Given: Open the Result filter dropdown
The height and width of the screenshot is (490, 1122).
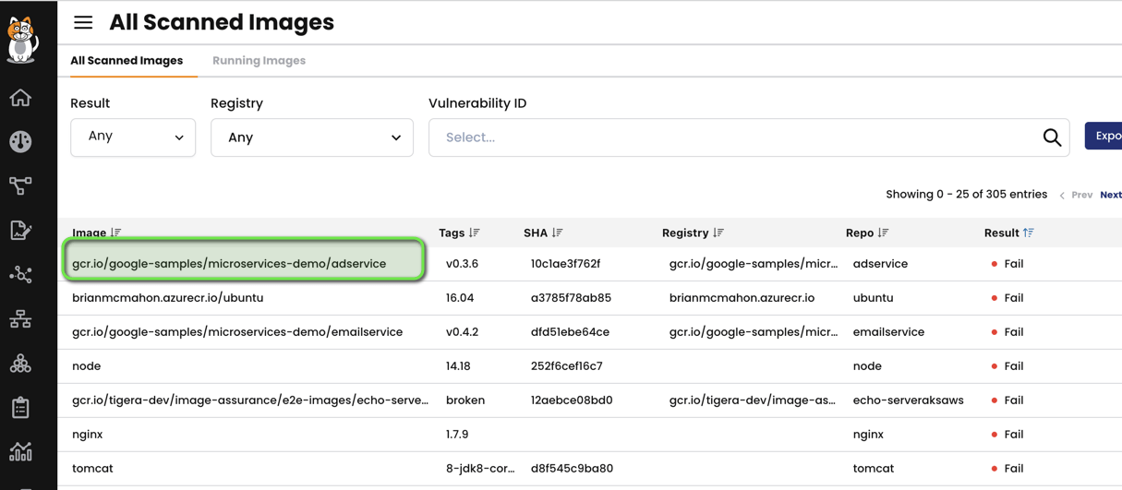Looking at the screenshot, I should click(133, 137).
